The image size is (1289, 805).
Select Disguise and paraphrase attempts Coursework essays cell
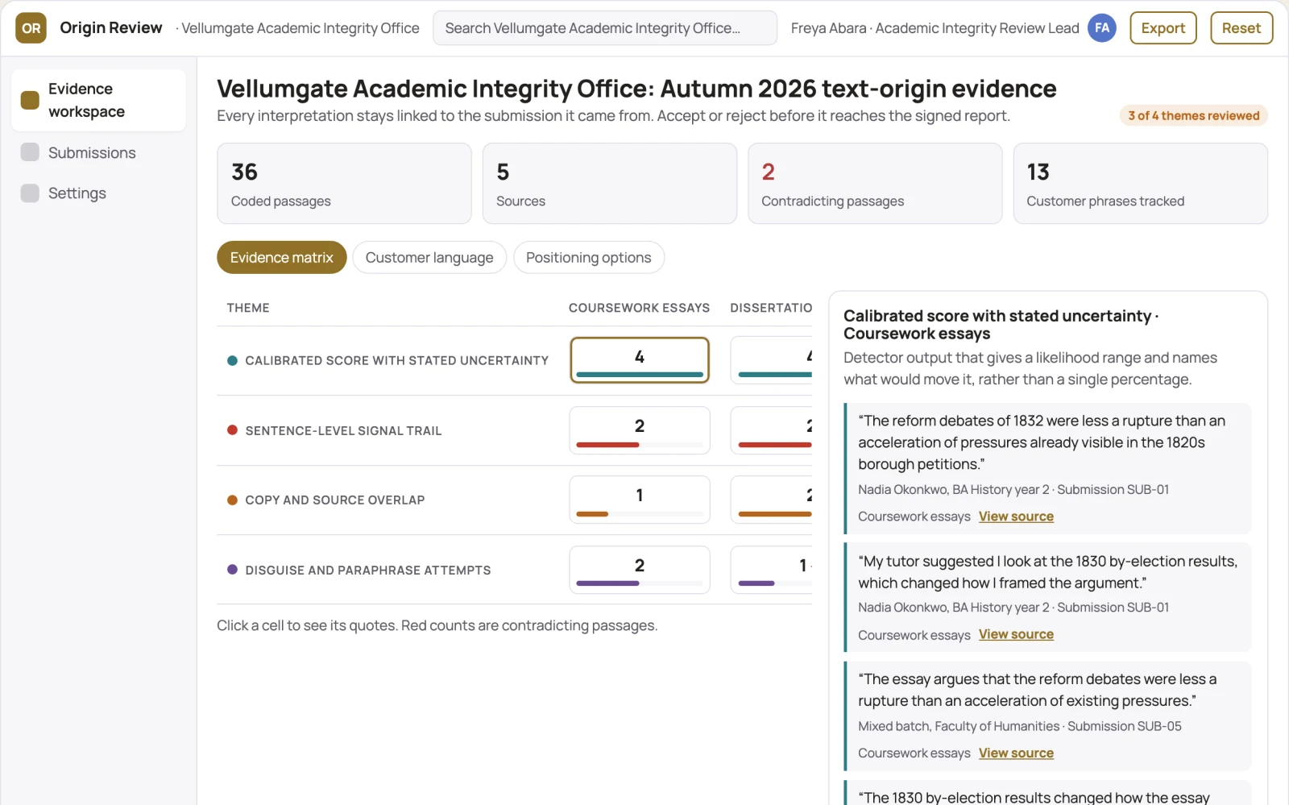[640, 570]
